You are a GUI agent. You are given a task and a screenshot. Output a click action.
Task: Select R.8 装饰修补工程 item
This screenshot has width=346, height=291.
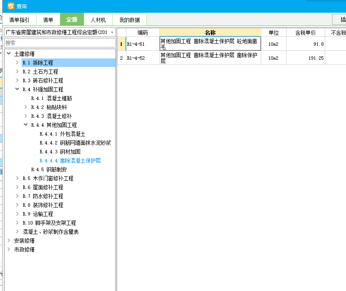click(43, 205)
